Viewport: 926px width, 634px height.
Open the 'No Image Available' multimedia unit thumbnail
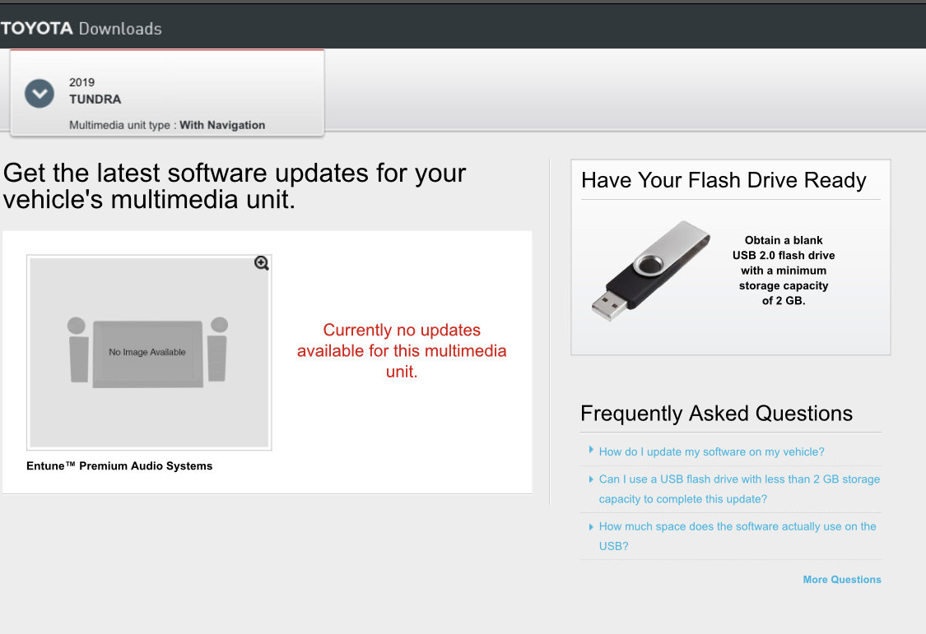pos(149,352)
